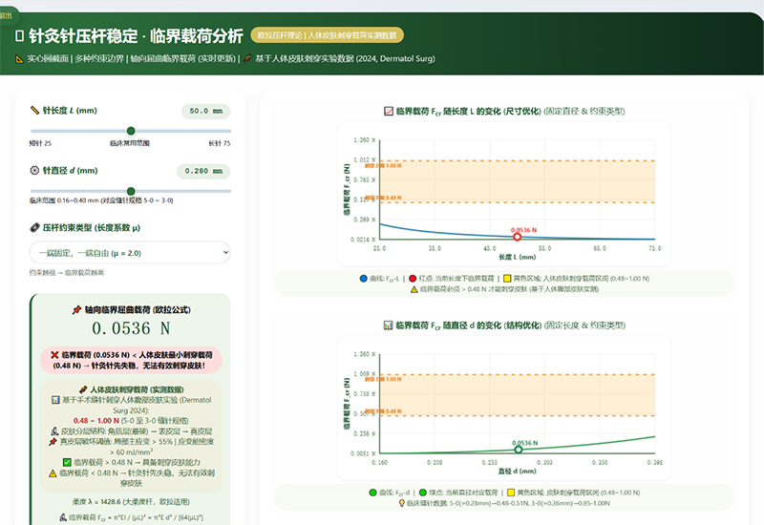Screen dimensions: 764x525
Task: Click the circle icon beside 针直径 d label
Action: [x=34, y=171]
